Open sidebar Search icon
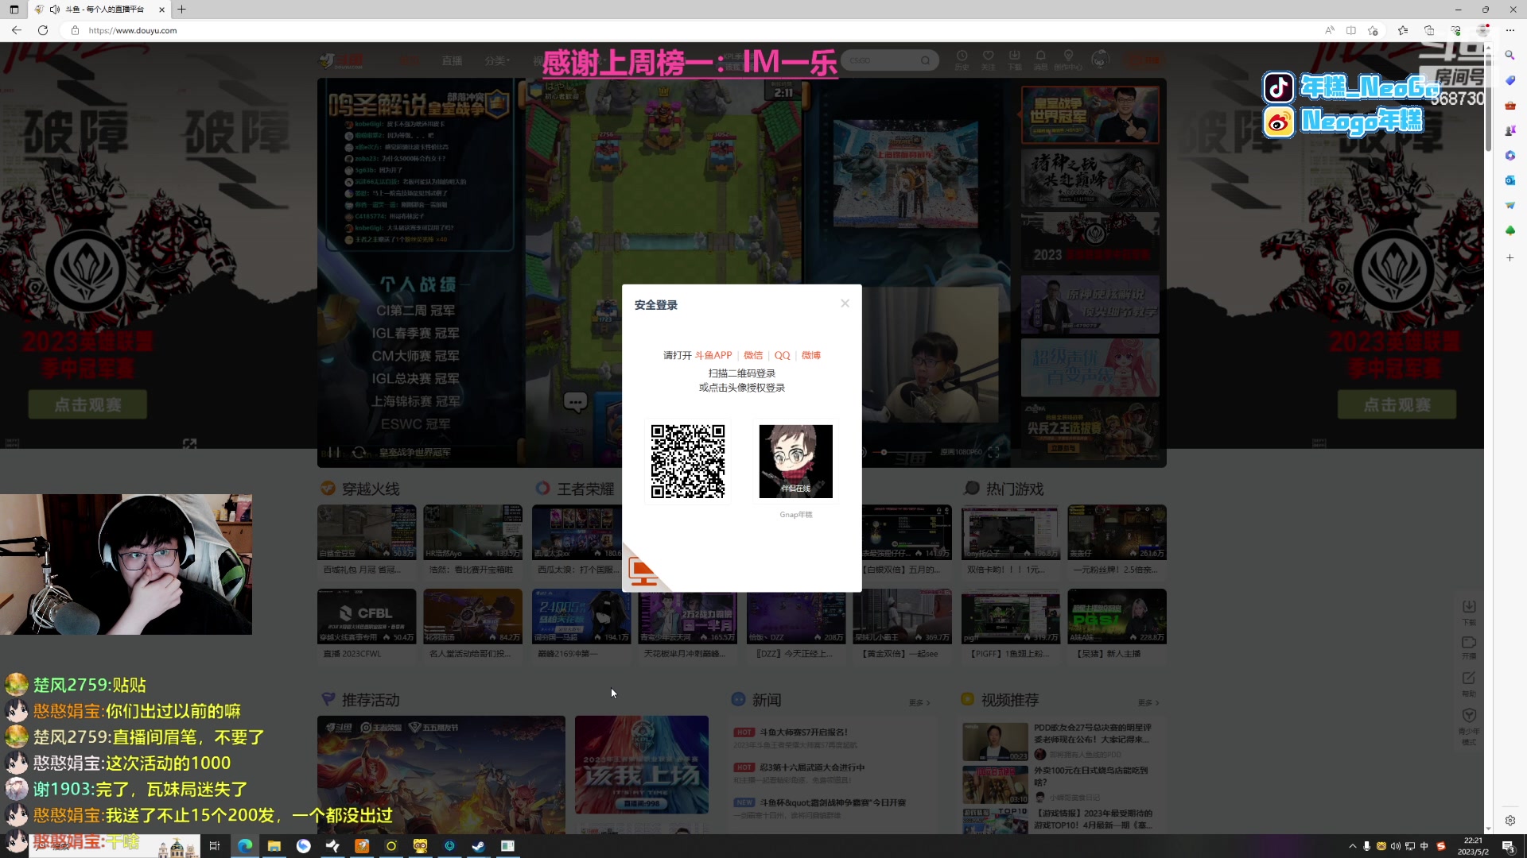The image size is (1527, 858). [1510, 55]
